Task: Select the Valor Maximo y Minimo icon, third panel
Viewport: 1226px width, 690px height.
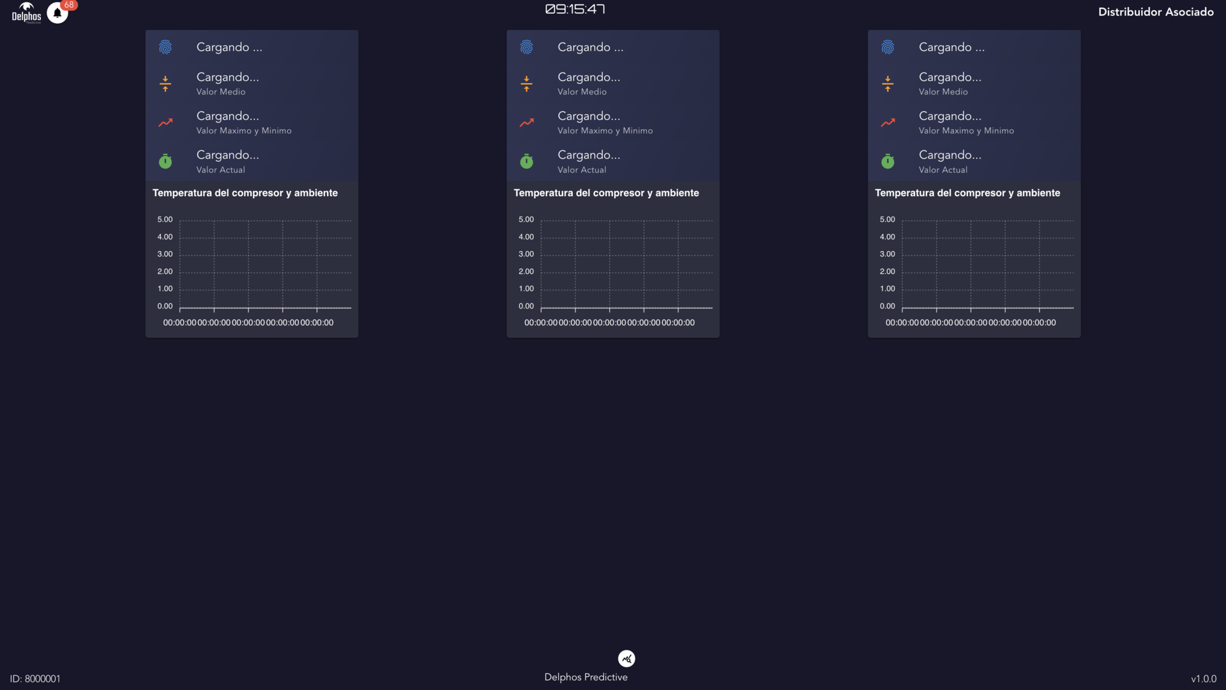Action: click(888, 123)
